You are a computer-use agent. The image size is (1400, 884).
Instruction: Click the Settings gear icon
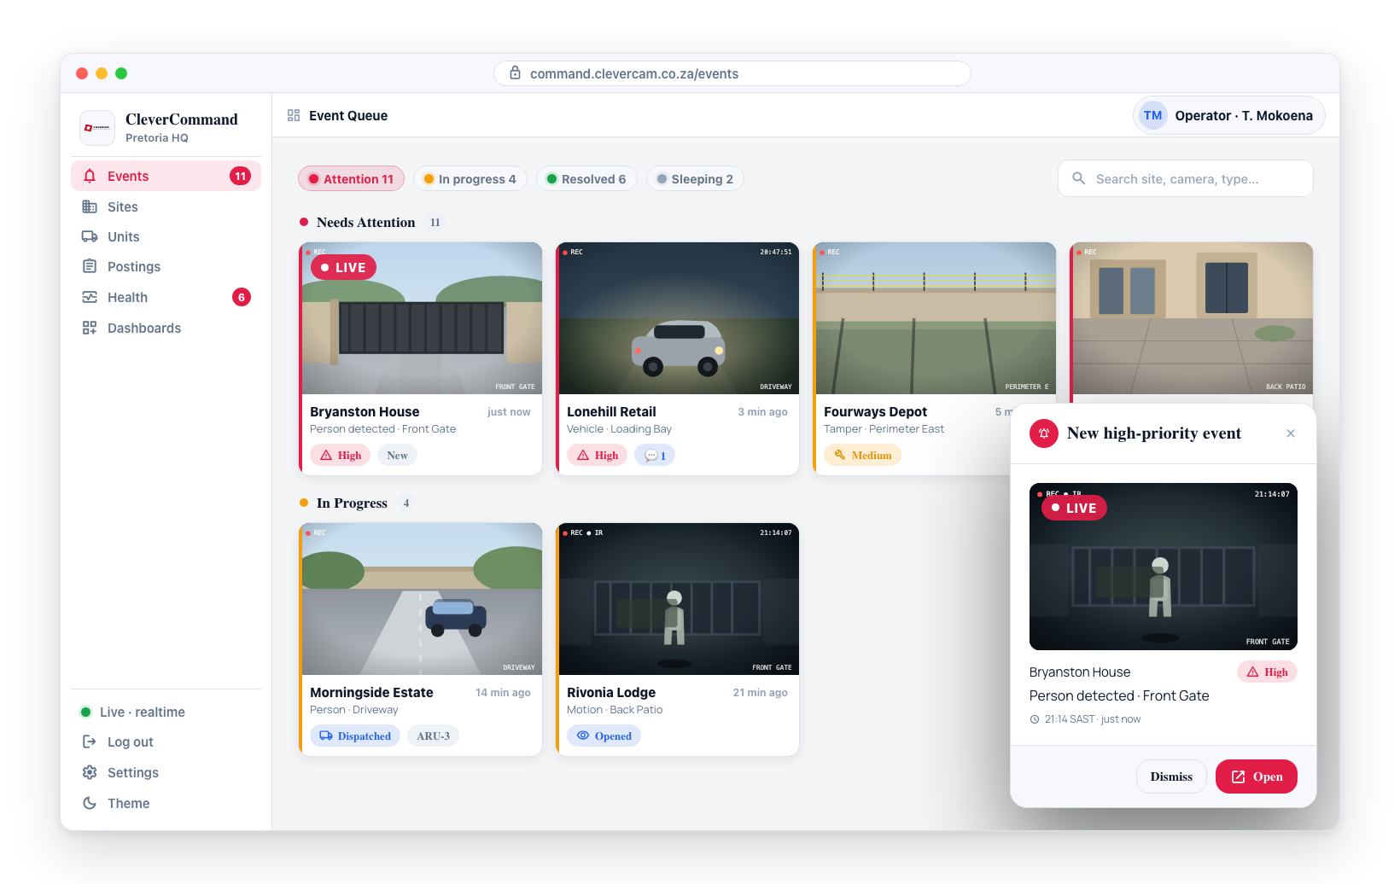pyautogui.click(x=90, y=772)
